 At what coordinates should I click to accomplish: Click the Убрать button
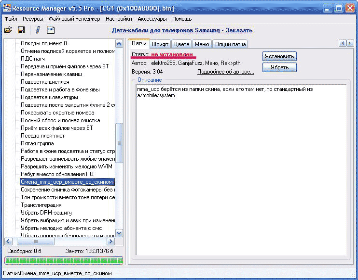(279, 67)
